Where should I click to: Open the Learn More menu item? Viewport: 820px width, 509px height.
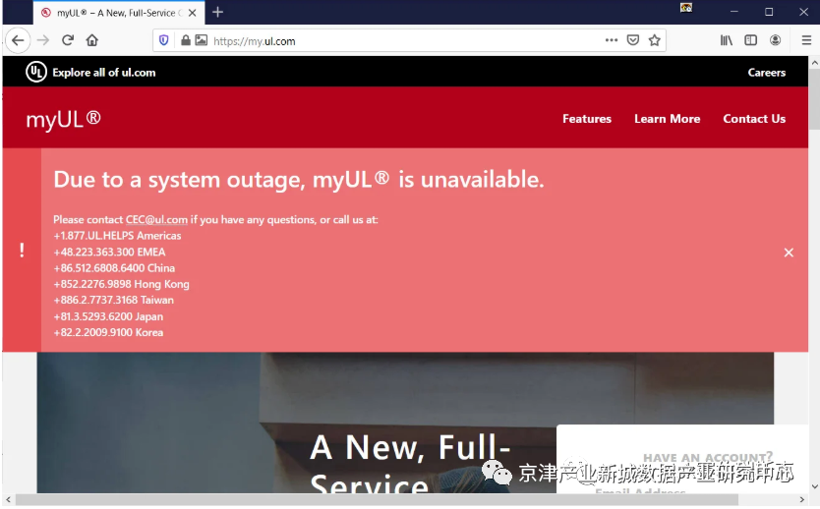tap(667, 119)
